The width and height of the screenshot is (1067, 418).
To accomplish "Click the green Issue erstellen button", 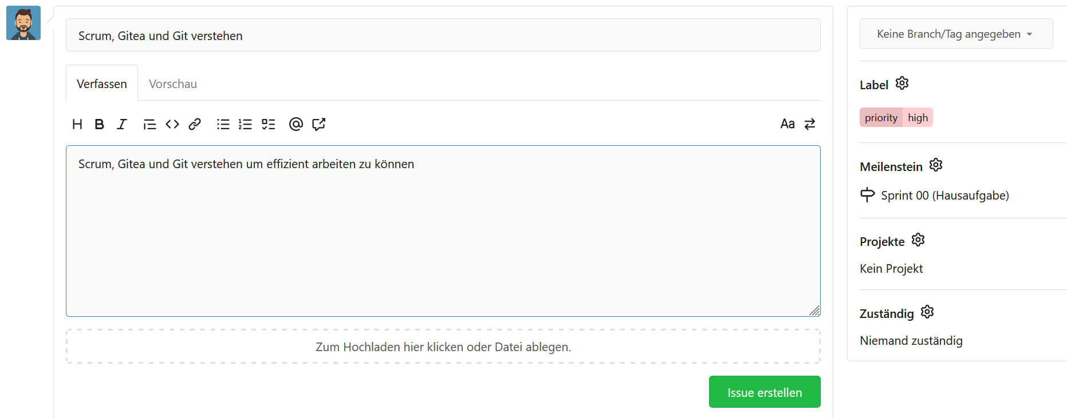I will 764,392.
